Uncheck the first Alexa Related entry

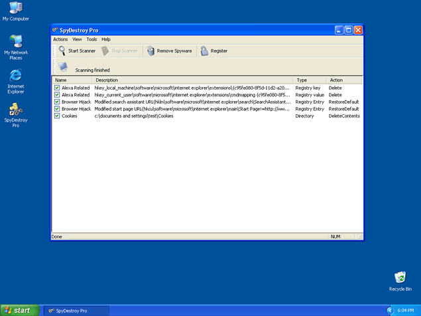57,87
